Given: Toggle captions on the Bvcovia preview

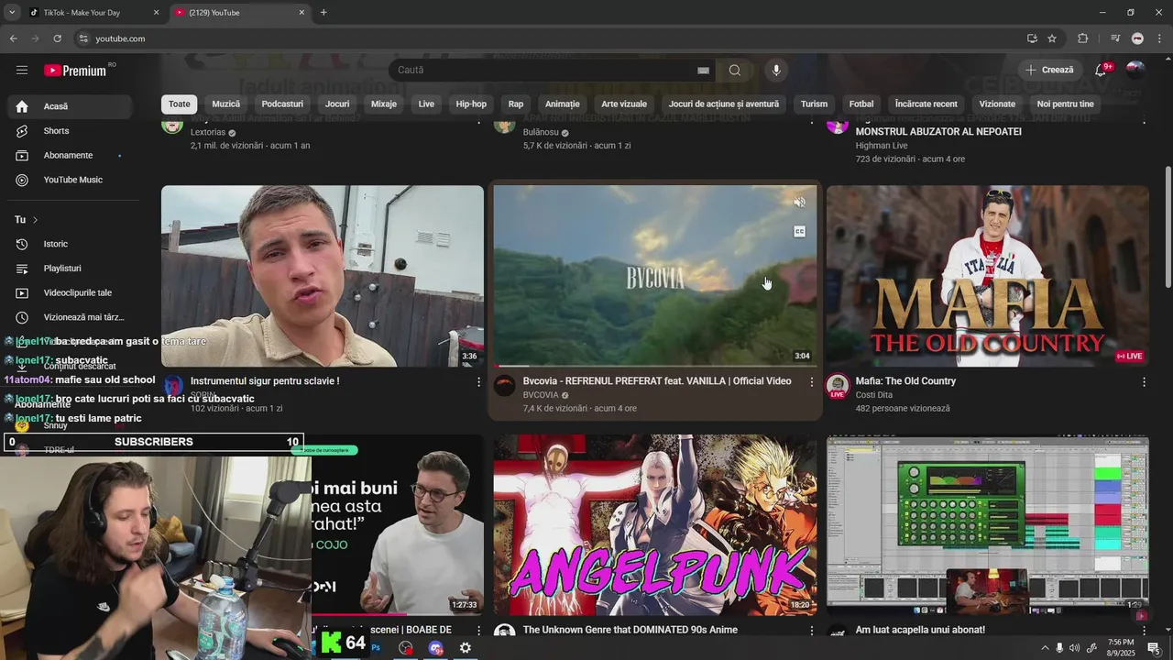Looking at the screenshot, I should coord(799,231).
